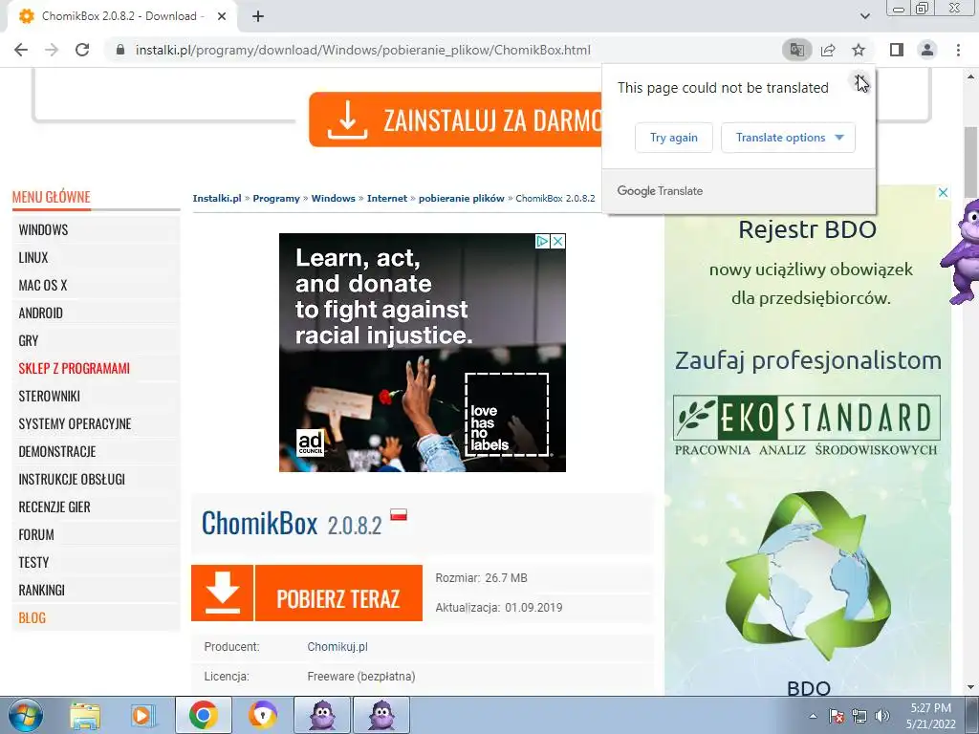
Task: Click the padlock site info icon
Action: click(x=120, y=50)
